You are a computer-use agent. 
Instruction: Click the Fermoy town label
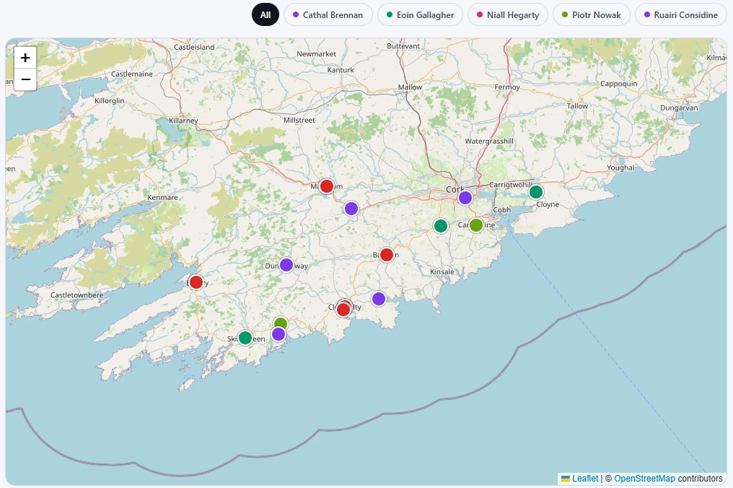507,87
